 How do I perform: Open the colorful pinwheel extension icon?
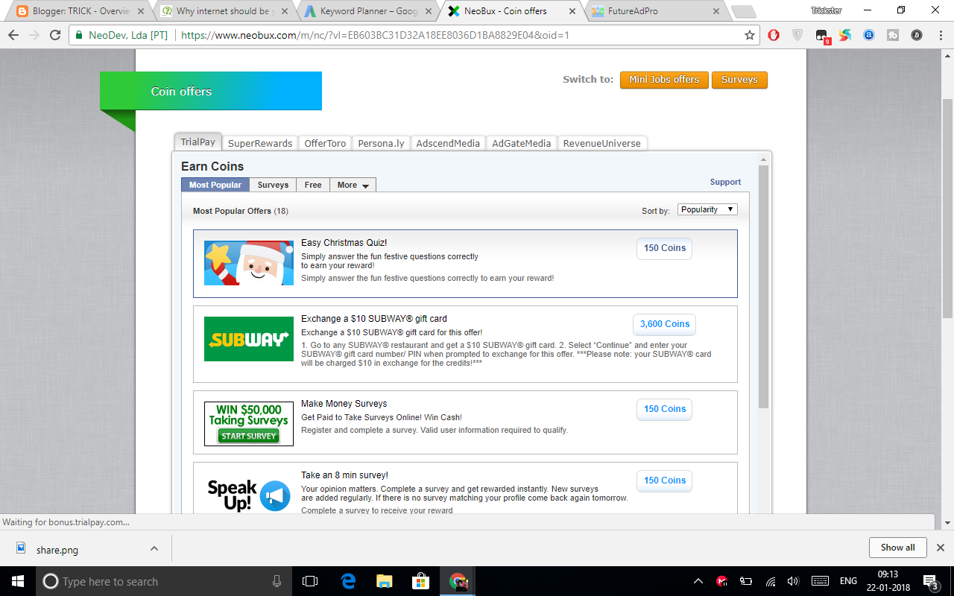(x=845, y=35)
